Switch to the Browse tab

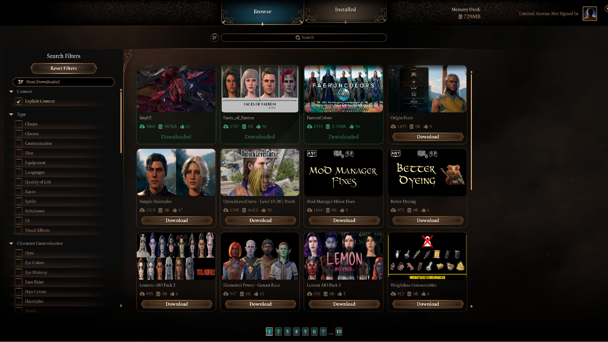point(262,11)
